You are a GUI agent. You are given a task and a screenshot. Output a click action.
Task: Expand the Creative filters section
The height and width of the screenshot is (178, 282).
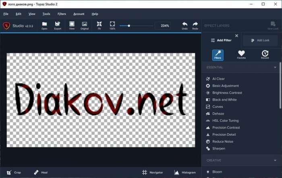[x=275, y=160]
